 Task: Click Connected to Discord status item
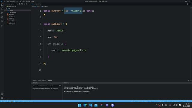[27, 101]
